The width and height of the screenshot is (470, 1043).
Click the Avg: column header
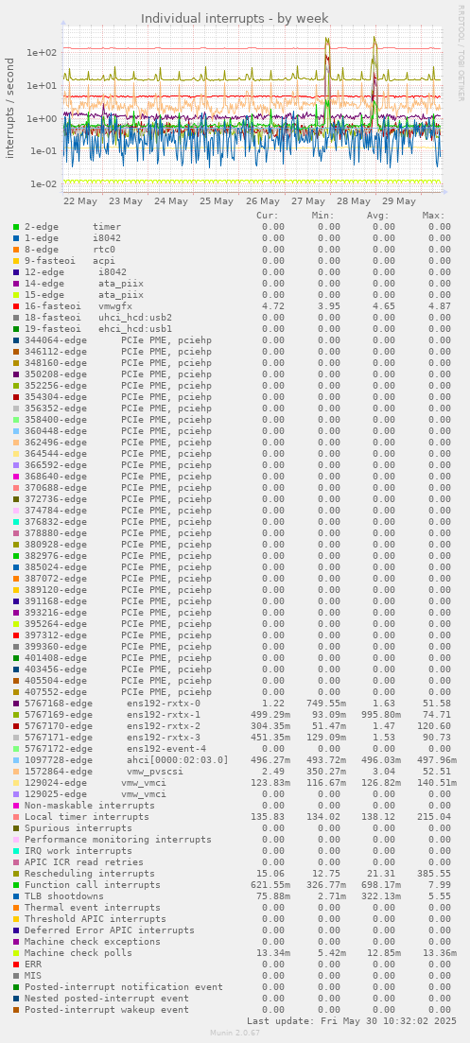[378, 216]
